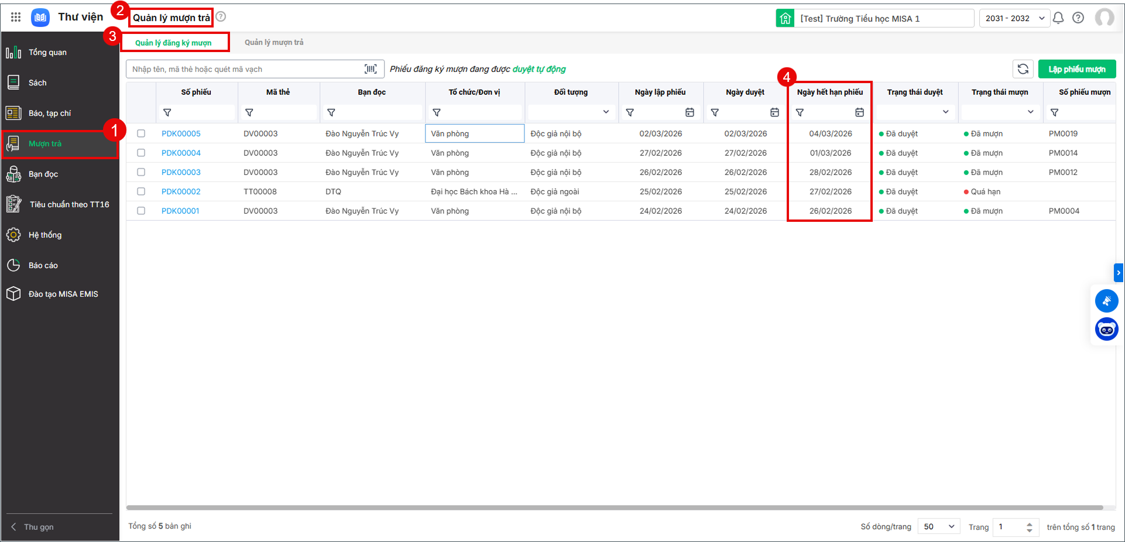
Task: Click the Lập phiếu mượn button
Action: tap(1077, 69)
